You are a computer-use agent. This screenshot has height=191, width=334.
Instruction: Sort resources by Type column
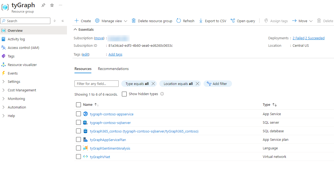(x=270, y=105)
